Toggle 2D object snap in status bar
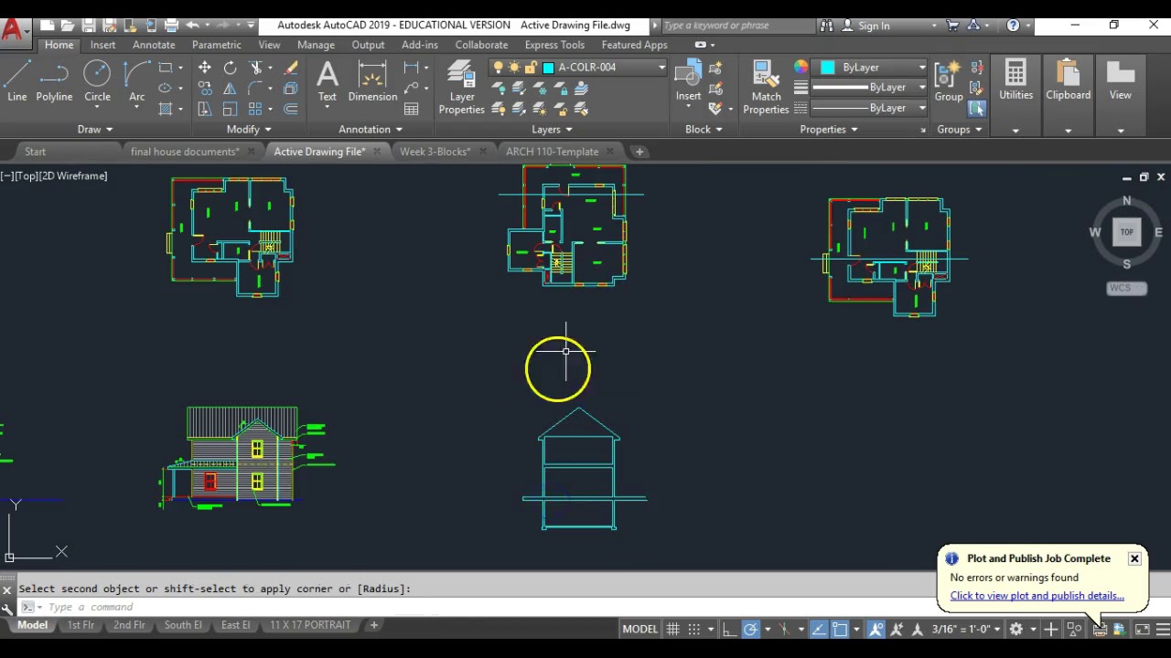This screenshot has width=1171, height=658. tap(840, 629)
